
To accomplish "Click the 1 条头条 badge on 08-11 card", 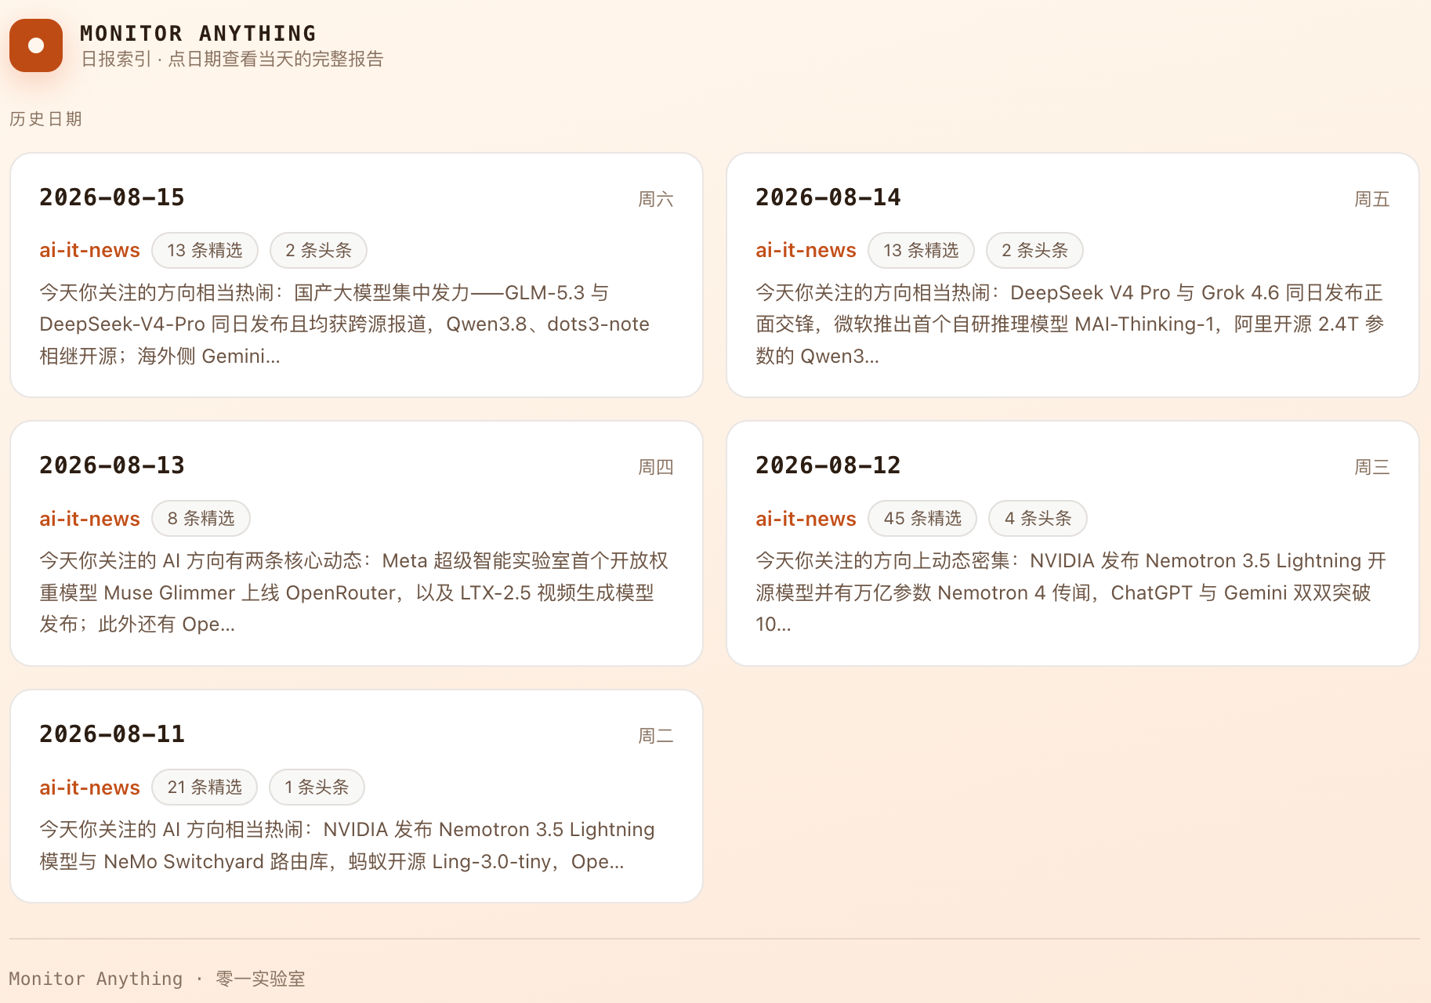I will point(317,787).
